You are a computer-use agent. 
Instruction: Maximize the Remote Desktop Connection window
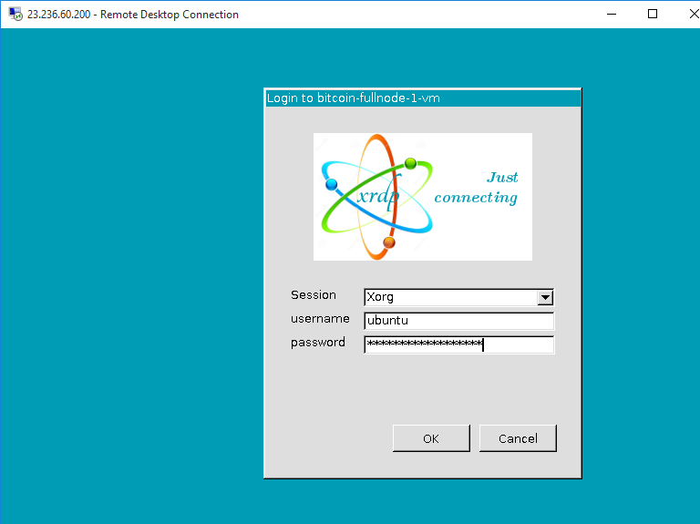tap(653, 14)
